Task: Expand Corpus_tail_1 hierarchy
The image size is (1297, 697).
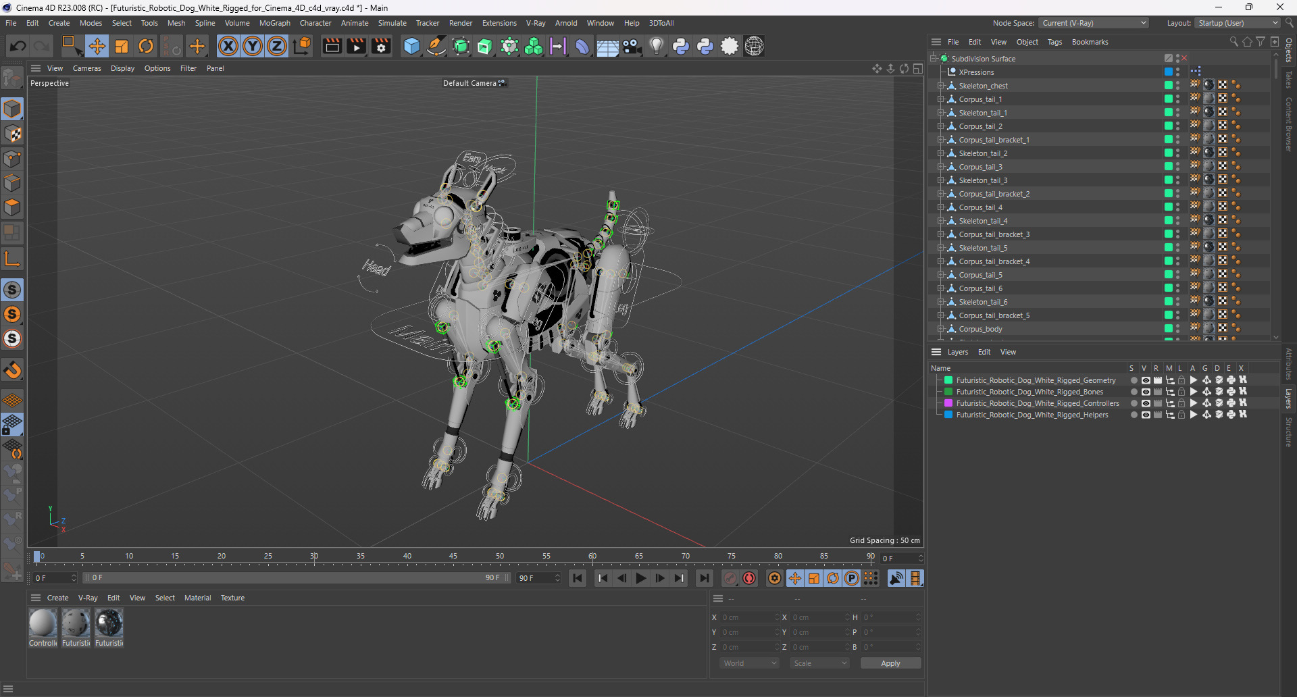Action: [940, 99]
